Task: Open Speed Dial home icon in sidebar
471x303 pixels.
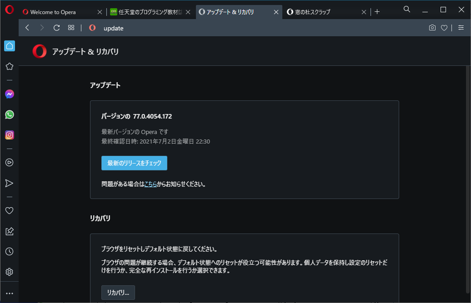Action: (9, 46)
